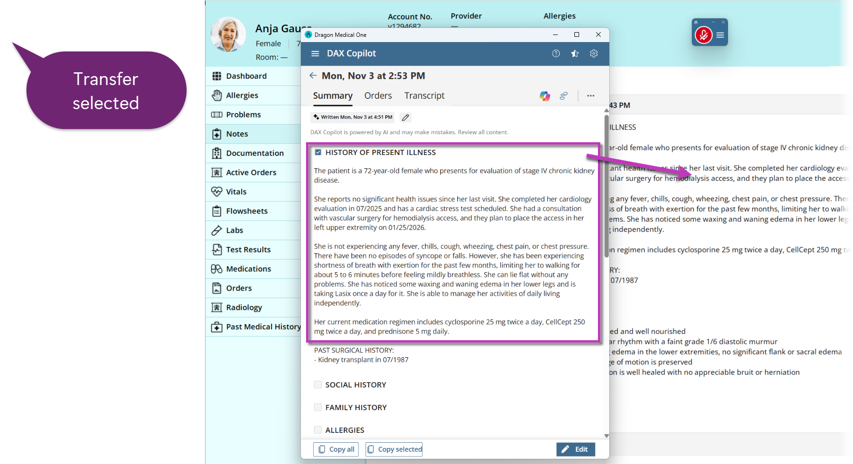Open the feedback conversation icon
Screen dimensions: 853x464
coord(563,96)
